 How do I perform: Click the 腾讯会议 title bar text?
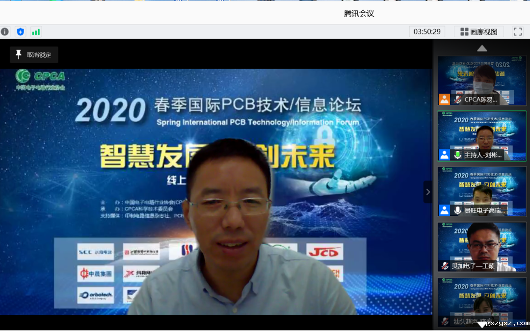click(358, 14)
